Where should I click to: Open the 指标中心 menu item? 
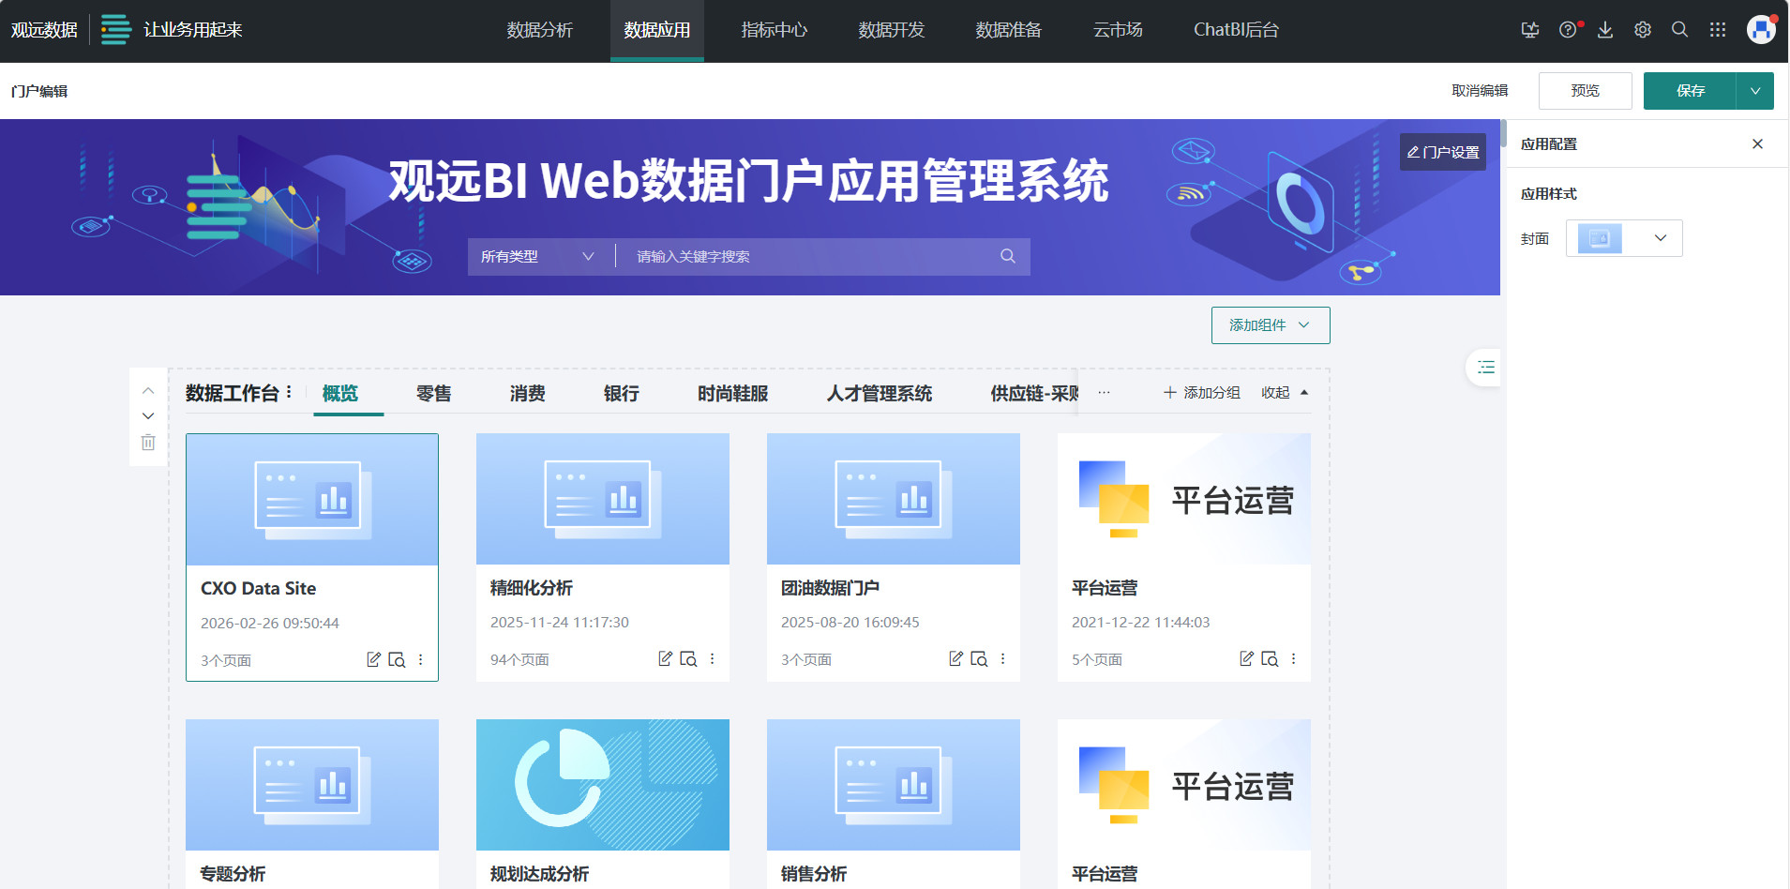point(773,29)
